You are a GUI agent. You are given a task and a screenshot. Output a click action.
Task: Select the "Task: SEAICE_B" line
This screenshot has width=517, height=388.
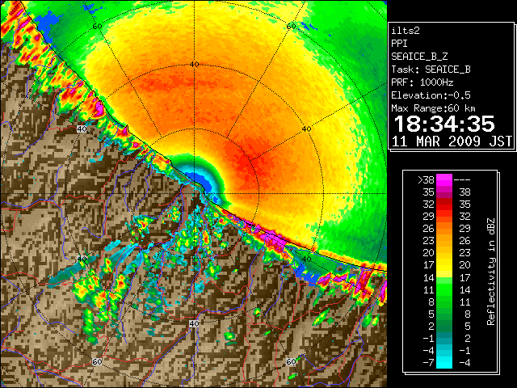point(431,70)
